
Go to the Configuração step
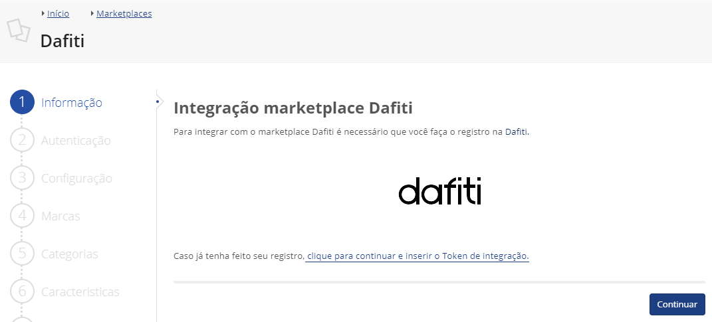[x=76, y=178]
